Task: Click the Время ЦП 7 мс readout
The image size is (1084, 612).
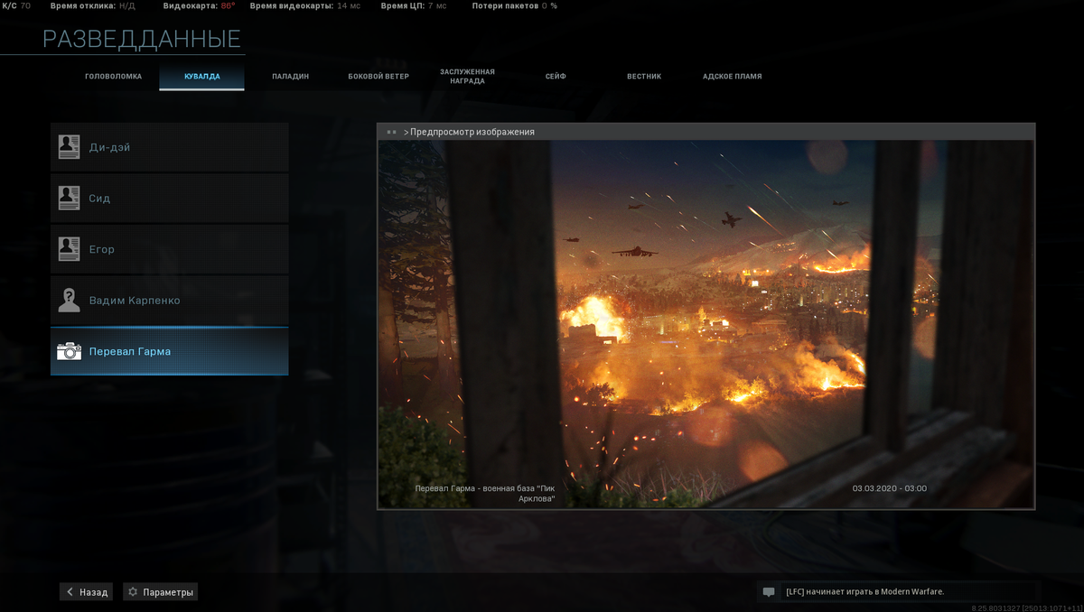Action: 413,5
